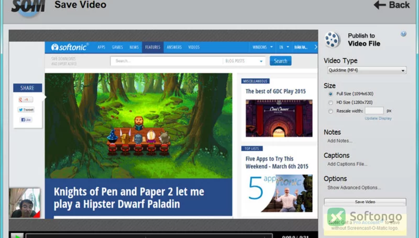Click the Softonic Search... text field
Image resolution: width=419 pixels, height=238 pixels.
pos(166,61)
